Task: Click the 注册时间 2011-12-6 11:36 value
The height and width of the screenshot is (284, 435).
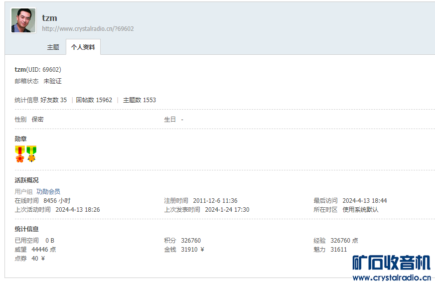Action: tap(215, 201)
